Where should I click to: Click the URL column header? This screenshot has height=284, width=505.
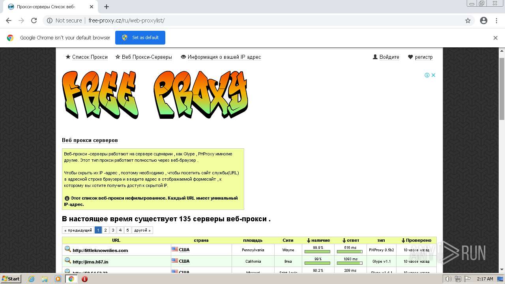tap(116, 240)
